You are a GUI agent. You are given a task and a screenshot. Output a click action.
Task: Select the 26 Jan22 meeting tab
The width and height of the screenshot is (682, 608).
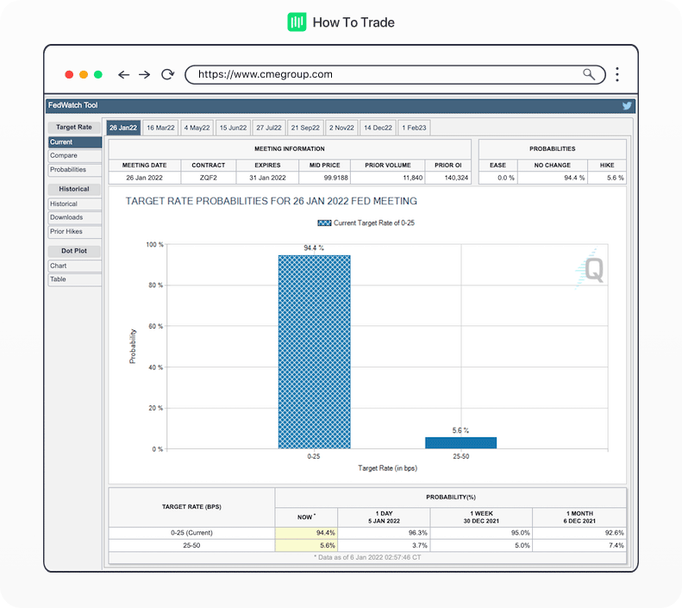[123, 128]
